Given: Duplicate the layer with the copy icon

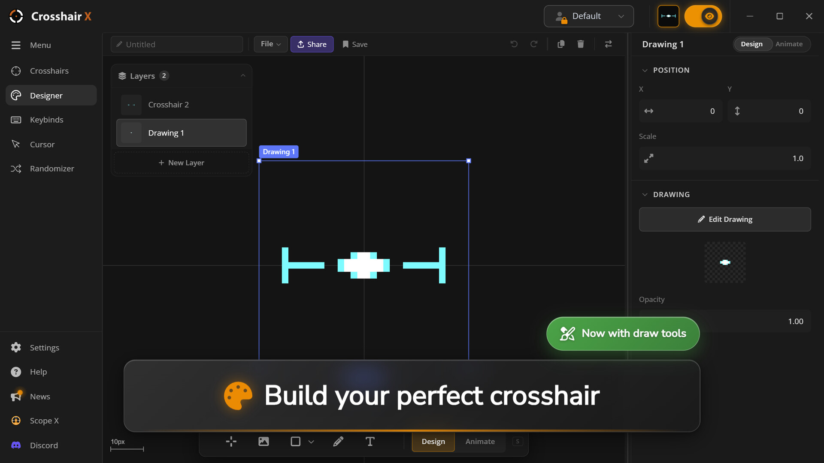Looking at the screenshot, I should (x=561, y=44).
